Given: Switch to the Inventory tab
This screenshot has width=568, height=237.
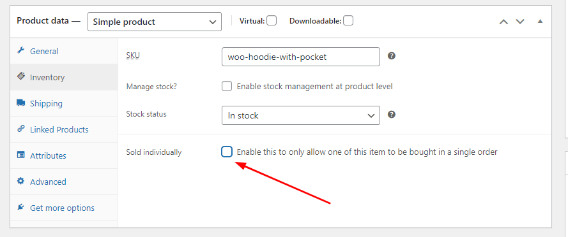Looking at the screenshot, I should pyautogui.click(x=64, y=77).
